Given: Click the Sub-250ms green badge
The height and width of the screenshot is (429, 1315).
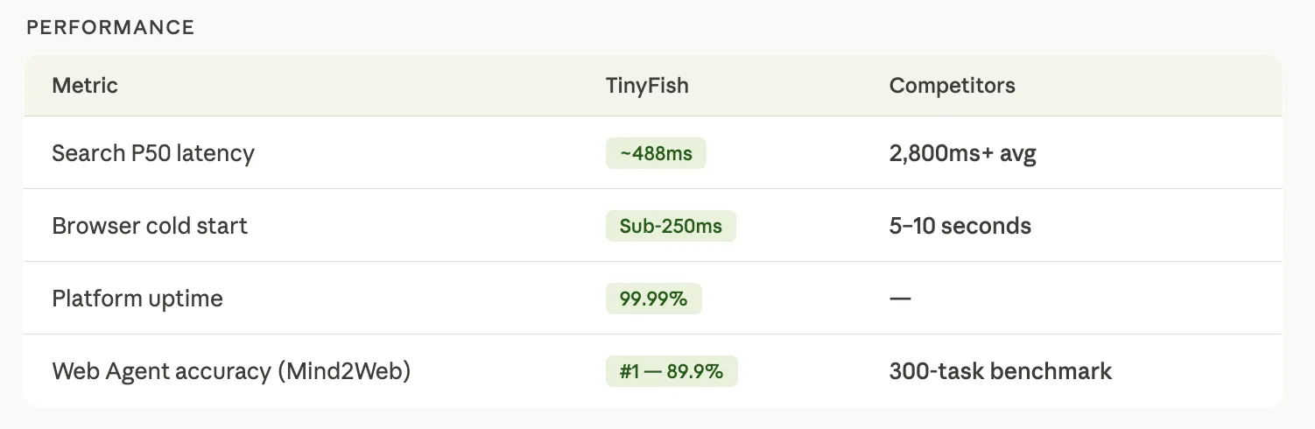Looking at the screenshot, I should 671,226.
